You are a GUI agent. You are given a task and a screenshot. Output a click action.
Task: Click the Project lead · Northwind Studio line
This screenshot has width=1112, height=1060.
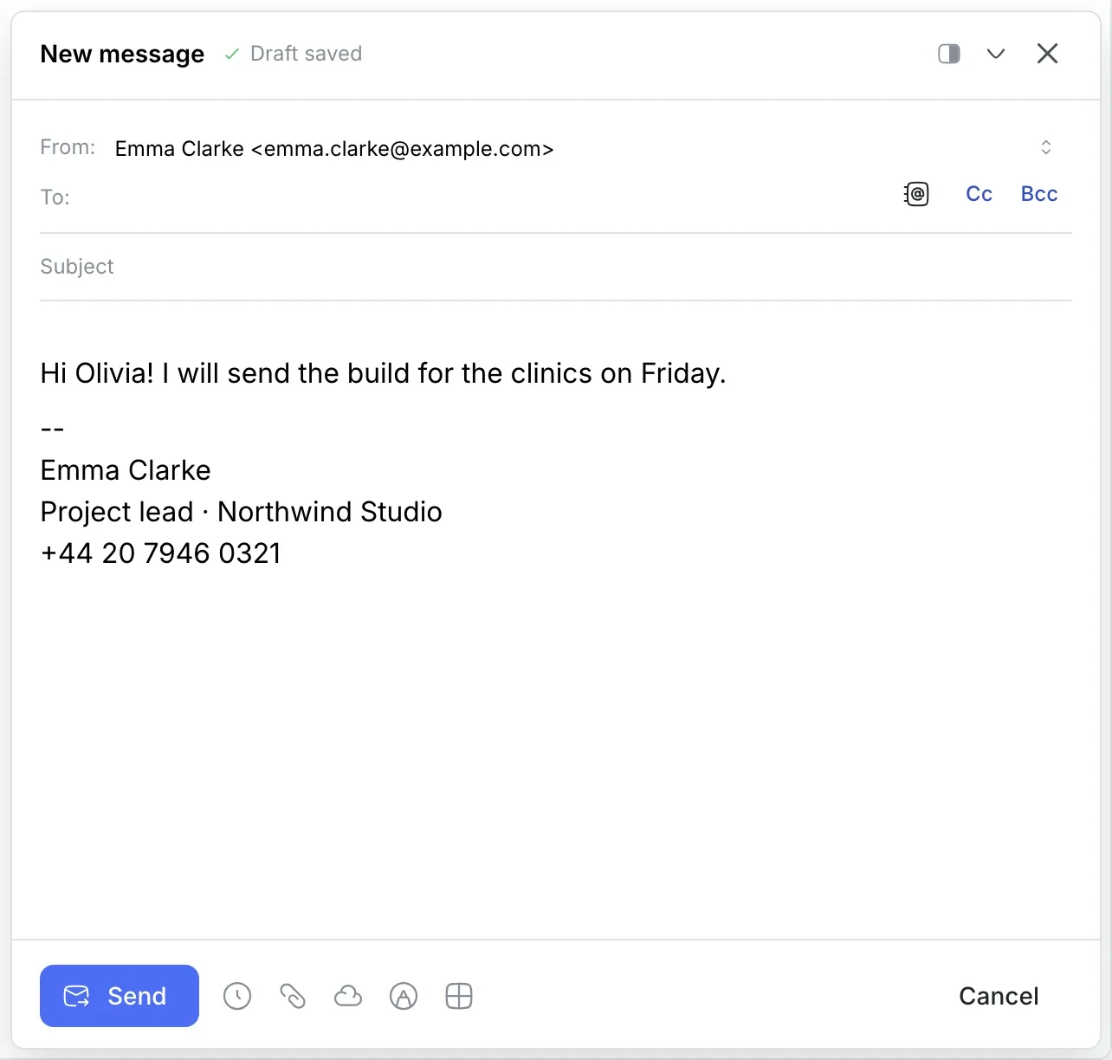point(241,512)
